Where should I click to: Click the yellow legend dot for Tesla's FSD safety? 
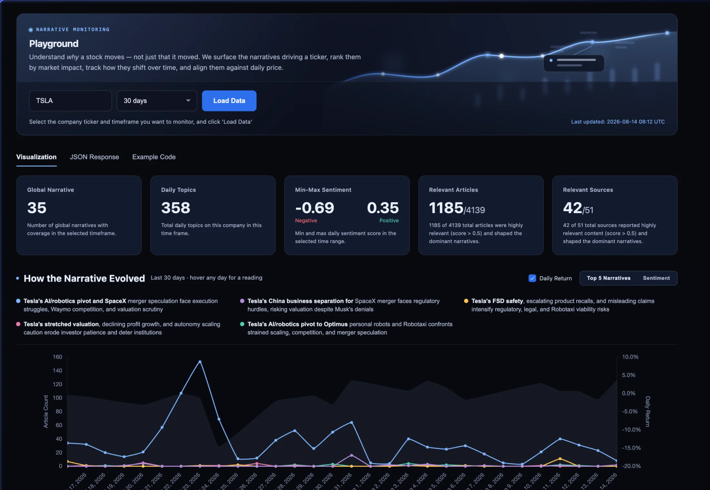(466, 301)
